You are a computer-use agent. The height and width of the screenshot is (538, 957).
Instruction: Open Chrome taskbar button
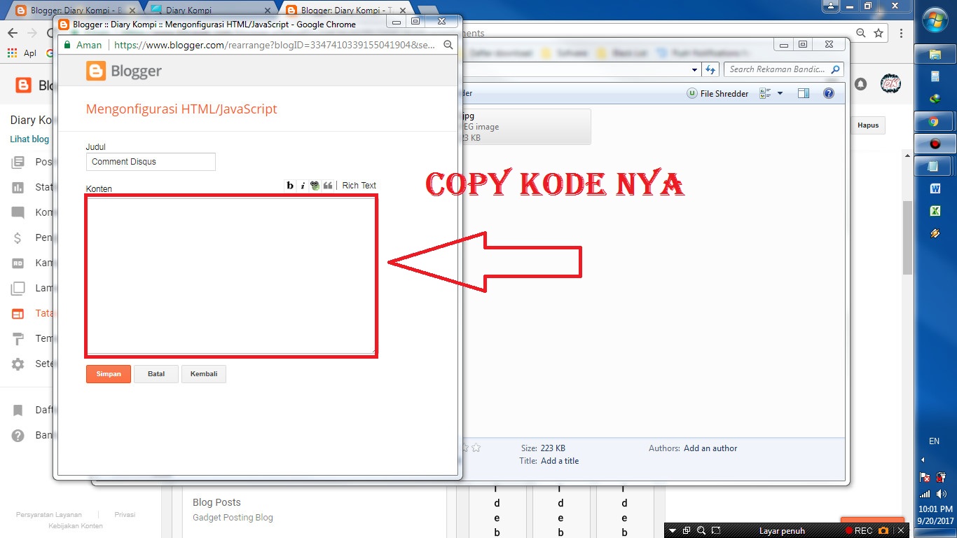(935, 121)
